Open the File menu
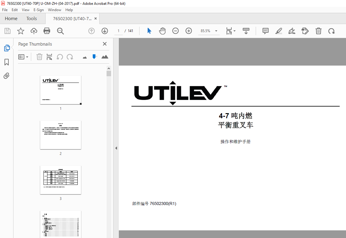The height and width of the screenshot is (238, 346). [x=5, y=10]
